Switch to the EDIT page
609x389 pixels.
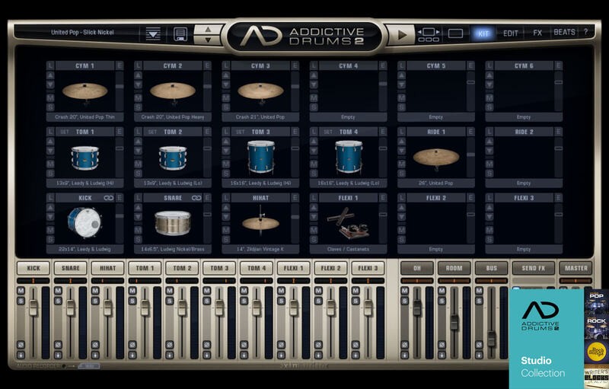point(510,33)
